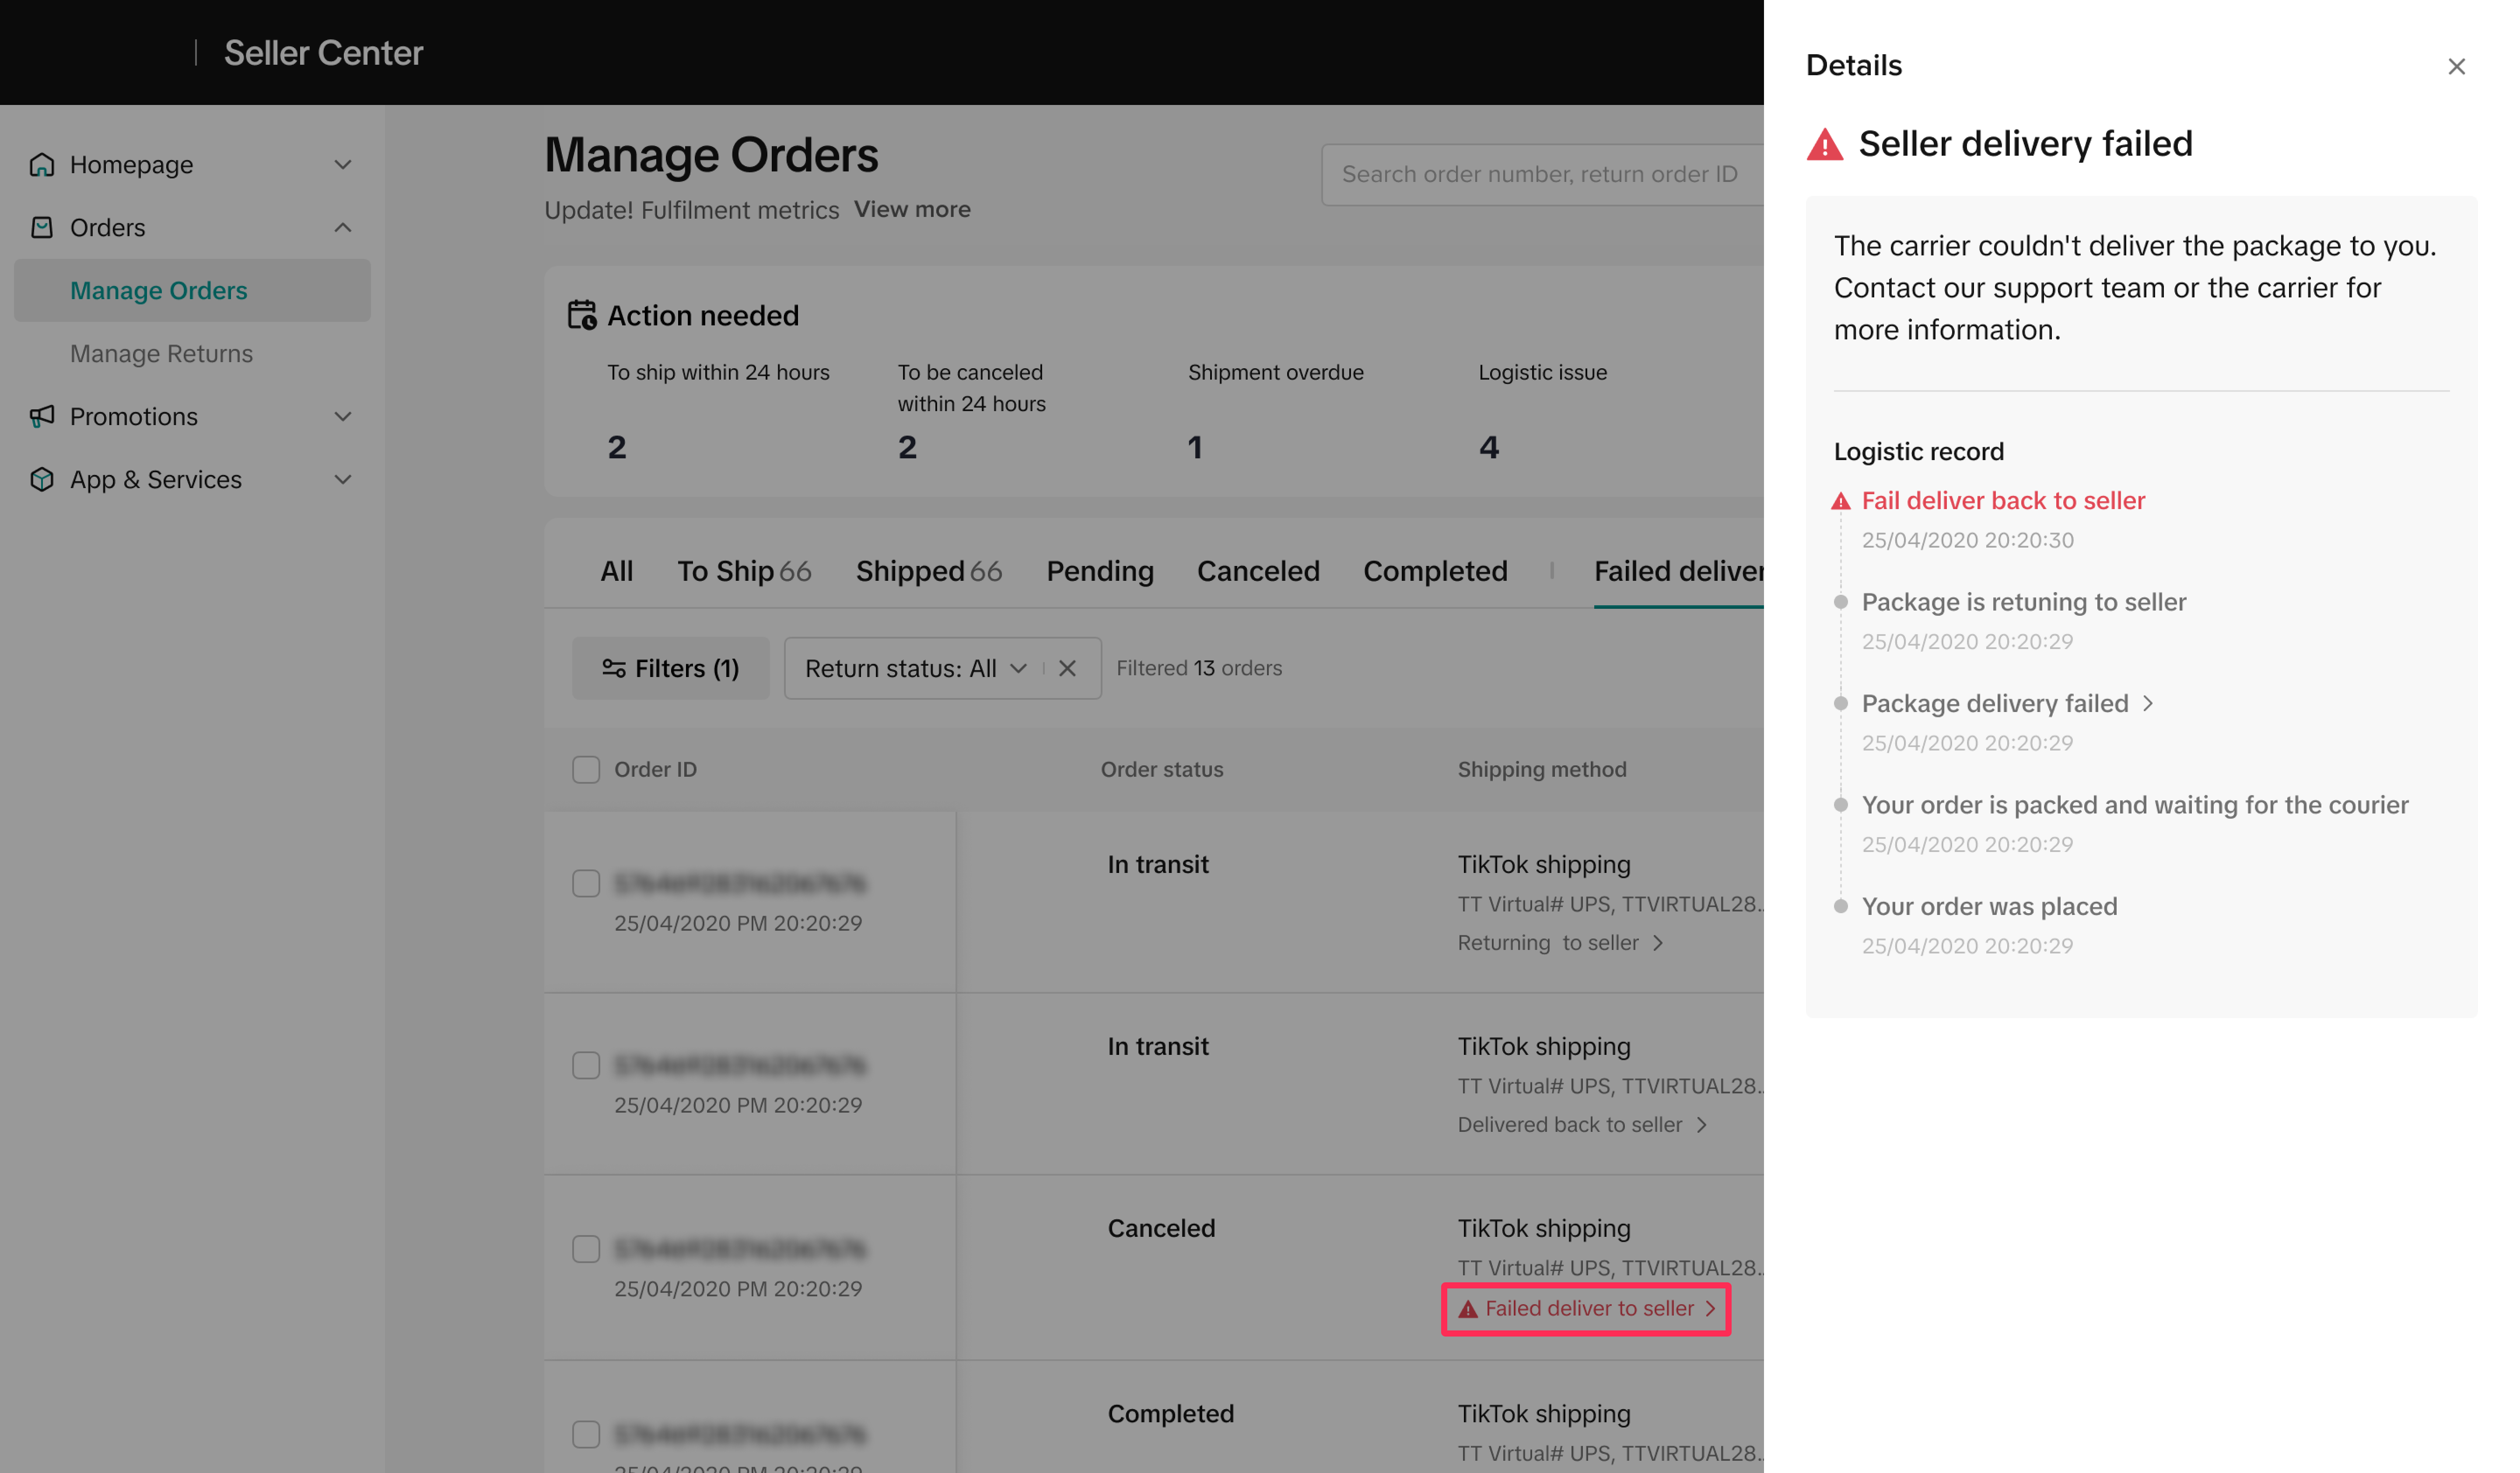Clear Return status filter with X icon

pos(1067,669)
